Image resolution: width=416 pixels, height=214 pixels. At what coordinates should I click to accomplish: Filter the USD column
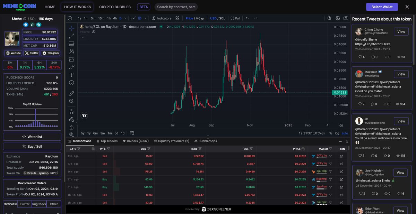[x=149, y=149]
